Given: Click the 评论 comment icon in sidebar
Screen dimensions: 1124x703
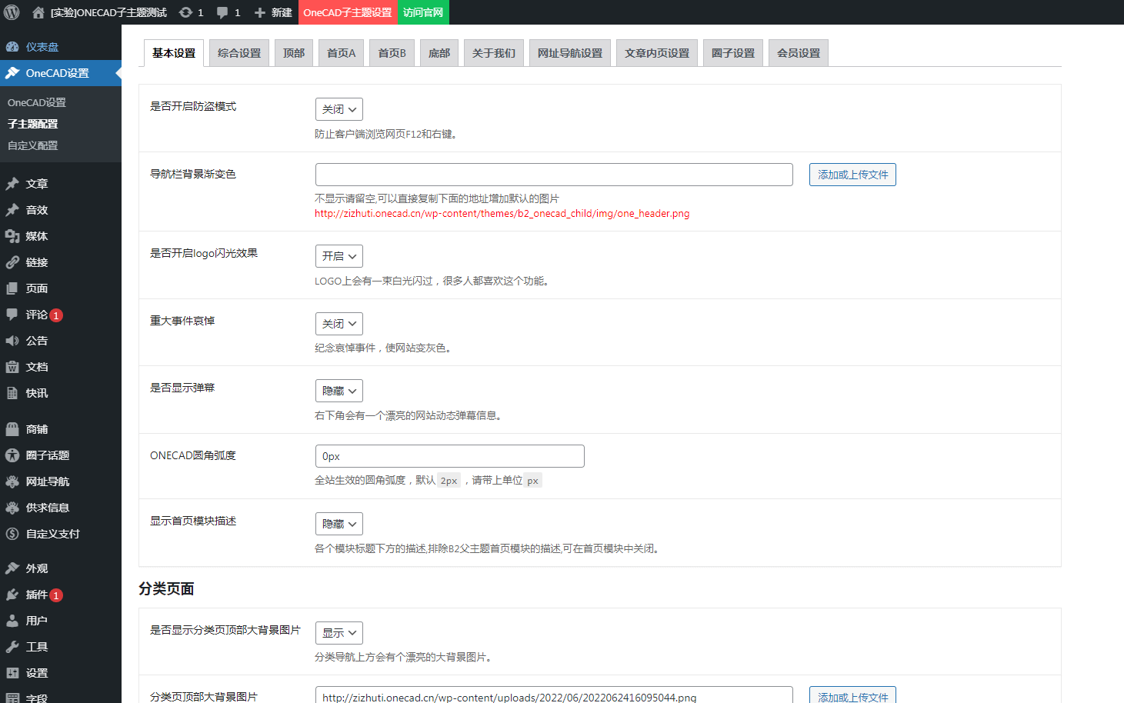Looking at the screenshot, I should tap(12, 315).
